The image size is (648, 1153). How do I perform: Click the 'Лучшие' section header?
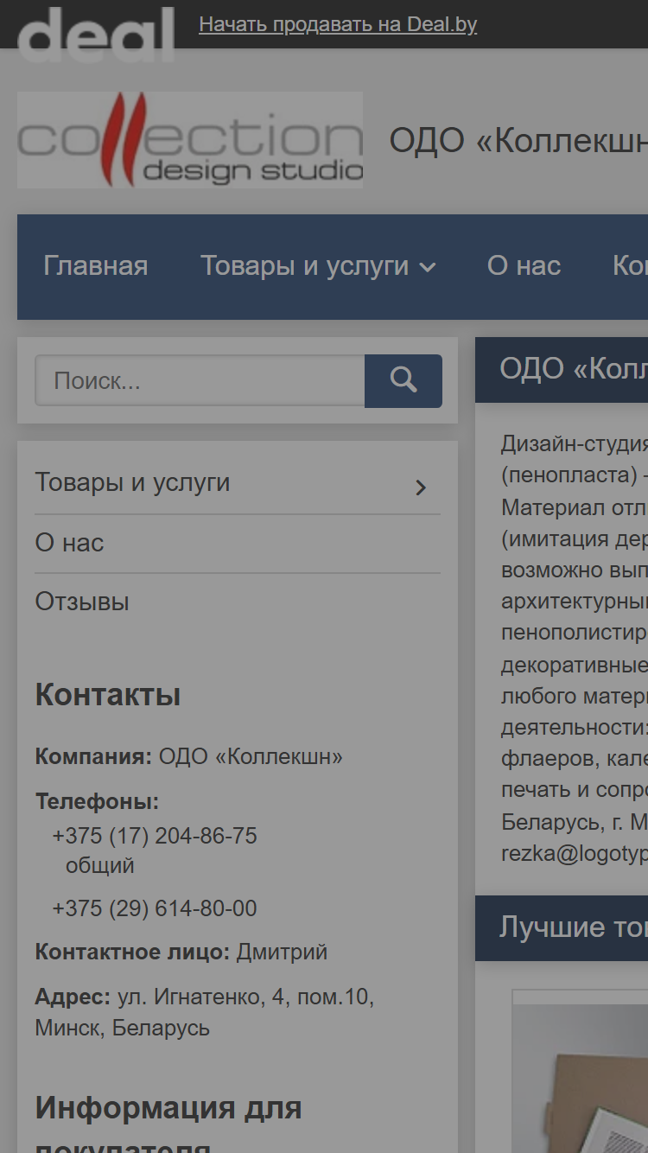click(562, 927)
